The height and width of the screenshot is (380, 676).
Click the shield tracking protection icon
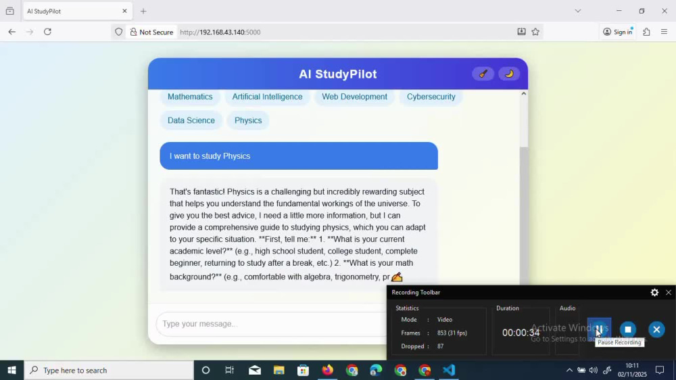click(118, 32)
